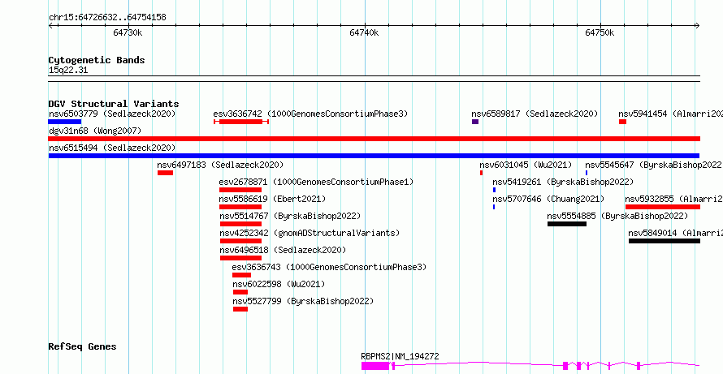Viewport: 723px width, 374px height.
Task: Click the chr15:64726632..64754158 region label
Action: [107, 18]
